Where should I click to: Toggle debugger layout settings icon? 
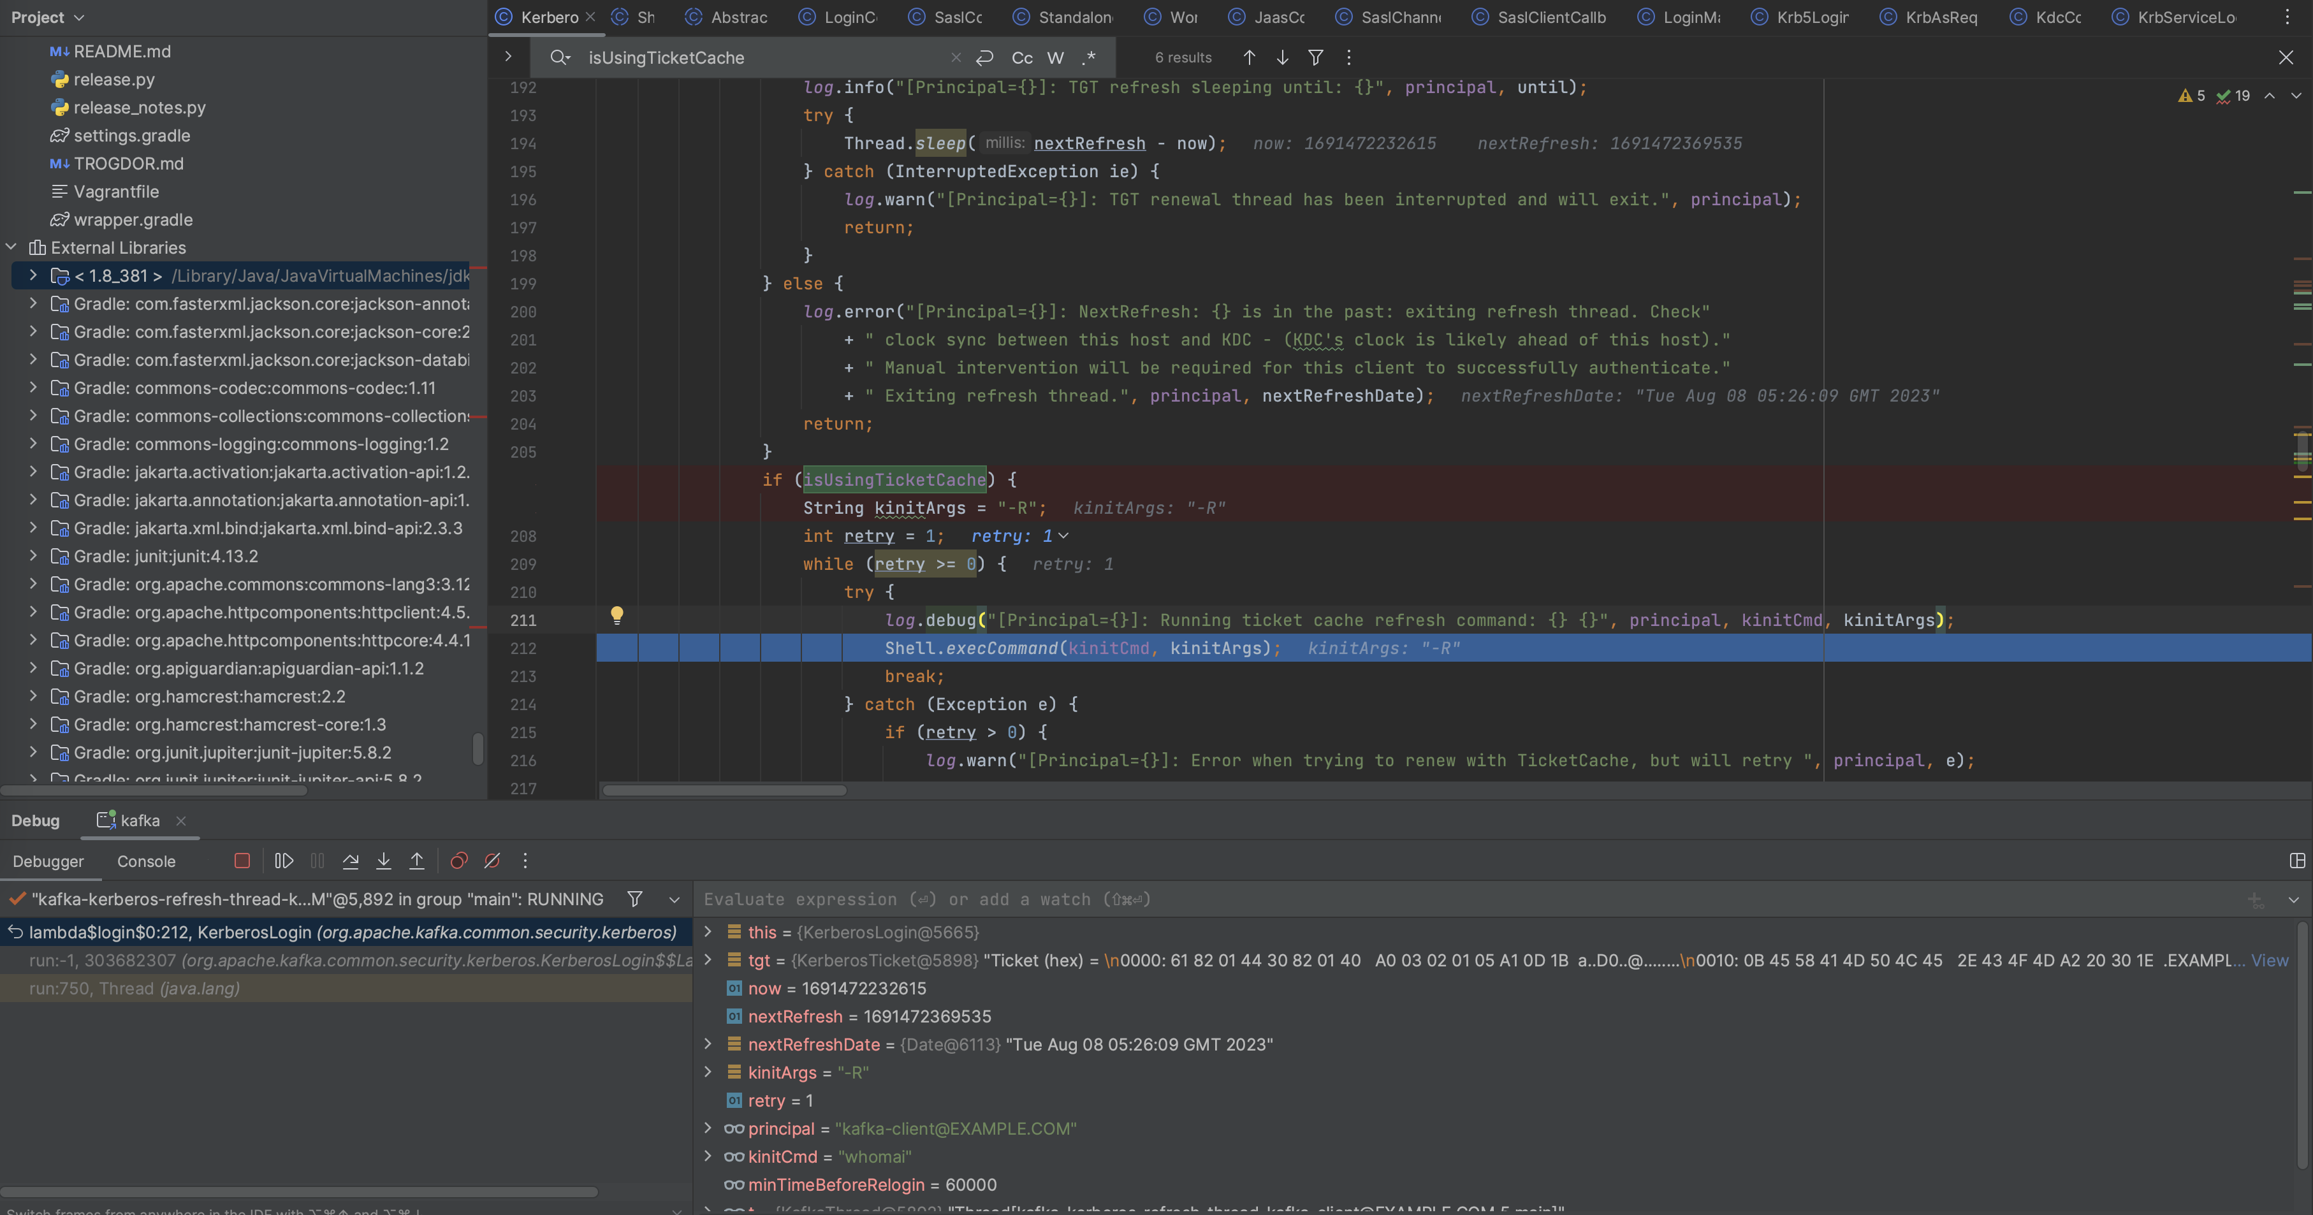pyautogui.click(x=2297, y=861)
